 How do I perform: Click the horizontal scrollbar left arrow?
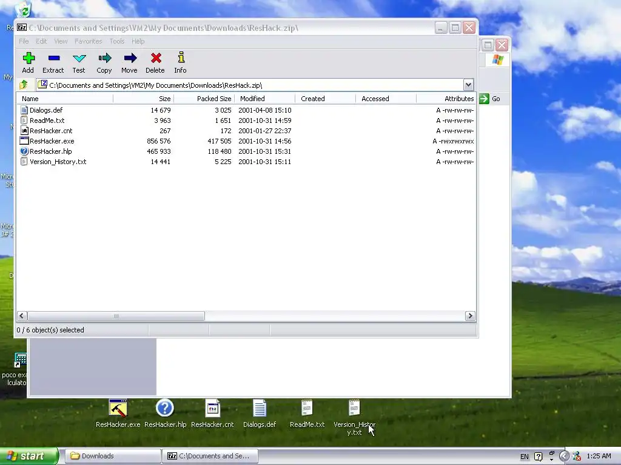point(22,316)
